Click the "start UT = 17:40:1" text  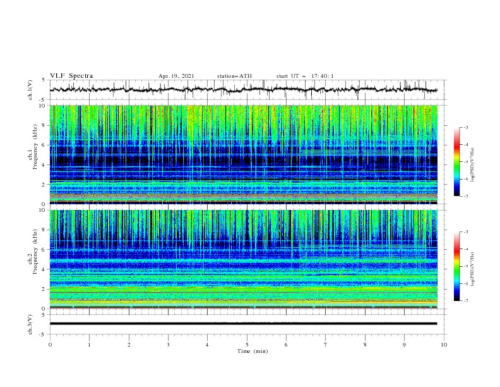pyautogui.click(x=305, y=76)
